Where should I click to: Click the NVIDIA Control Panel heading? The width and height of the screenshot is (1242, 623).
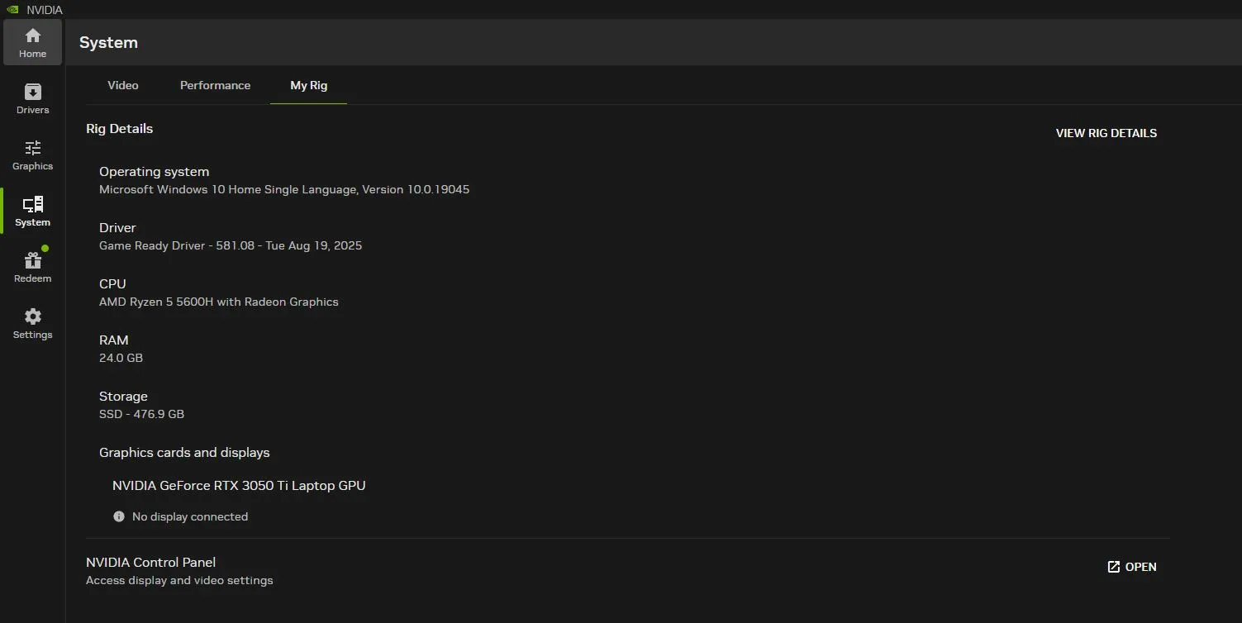click(x=150, y=562)
